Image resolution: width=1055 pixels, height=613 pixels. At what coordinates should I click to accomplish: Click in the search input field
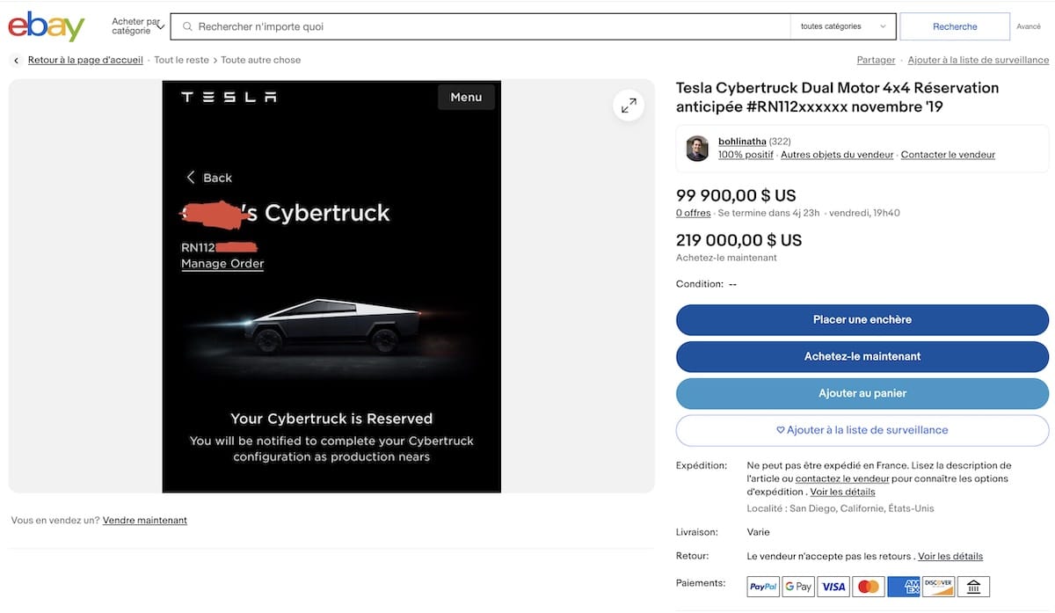(484, 26)
